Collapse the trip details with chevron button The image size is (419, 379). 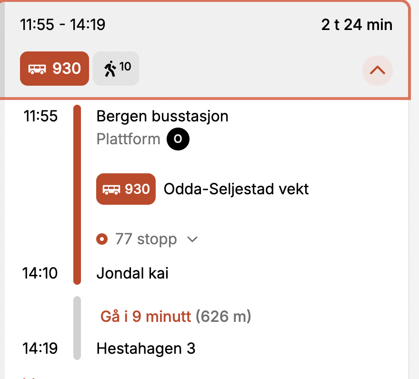click(377, 70)
